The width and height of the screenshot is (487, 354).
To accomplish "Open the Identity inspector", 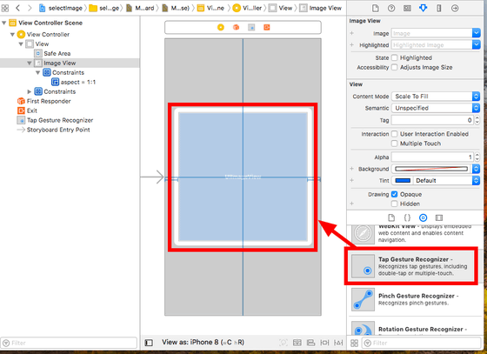I will tap(407, 9).
